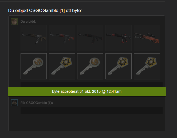The width and height of the screenshot is (177, 138).
Task: Click the CSGOGamble [1] name in heading
Action: (47, 10)
